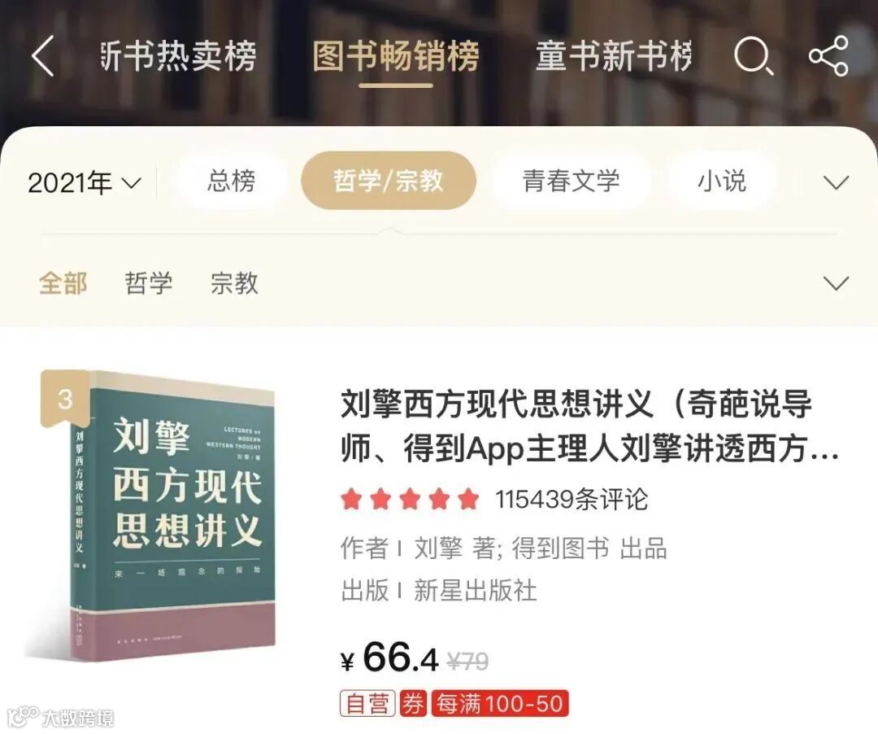
Task: Tap the share icon
Action: pyautogui.click(x=828, y=56)
